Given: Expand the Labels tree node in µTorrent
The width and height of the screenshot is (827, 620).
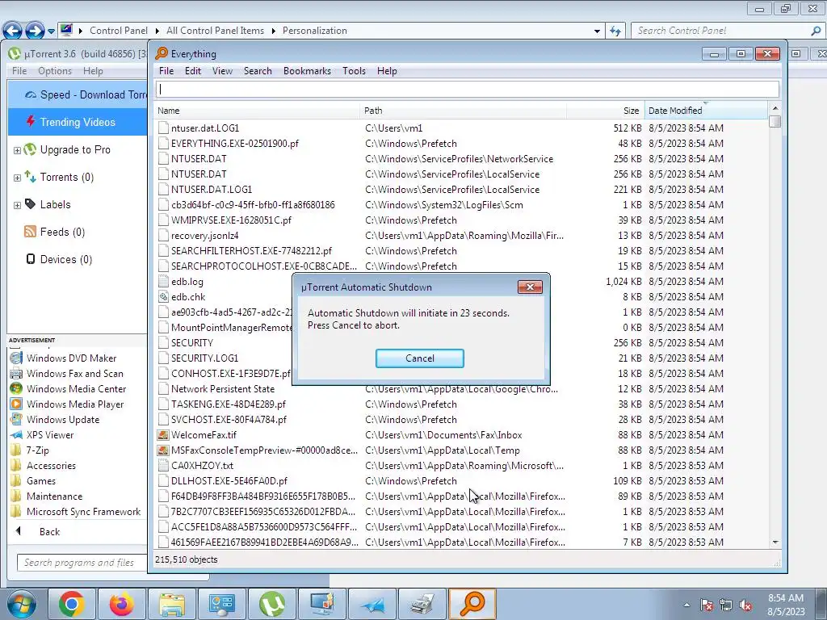Looking at the screenshot, I should (x=17, y=205).
